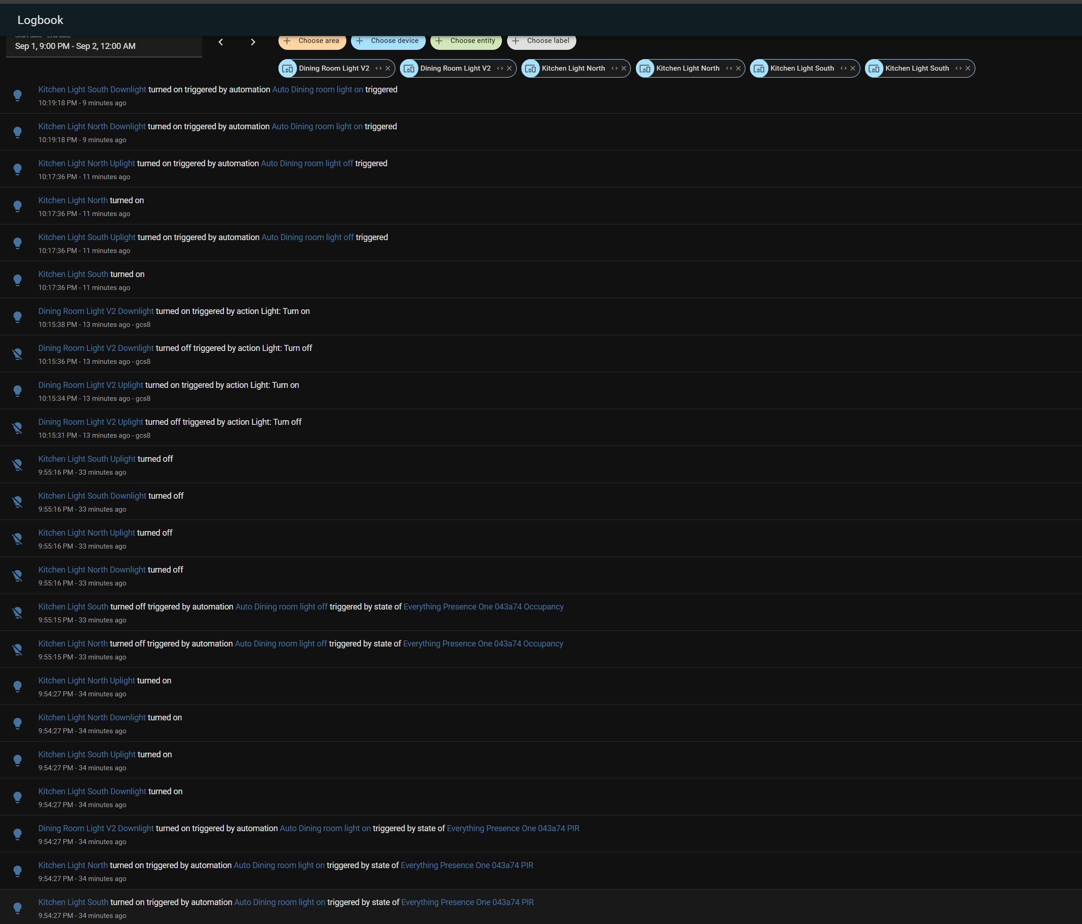Remove the first Kitchen Light North chip

coord(623,68)
